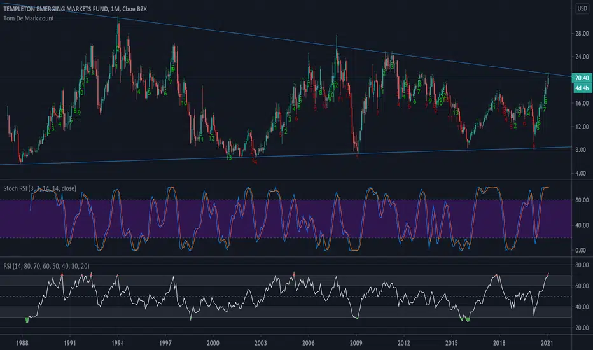Click the 1988 label on time axis

pyautogui.click(x=22, y=343)
